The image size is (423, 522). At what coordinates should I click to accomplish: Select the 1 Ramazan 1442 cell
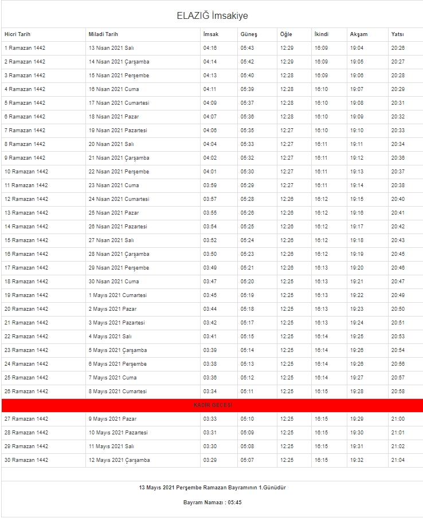pos(25,48)
